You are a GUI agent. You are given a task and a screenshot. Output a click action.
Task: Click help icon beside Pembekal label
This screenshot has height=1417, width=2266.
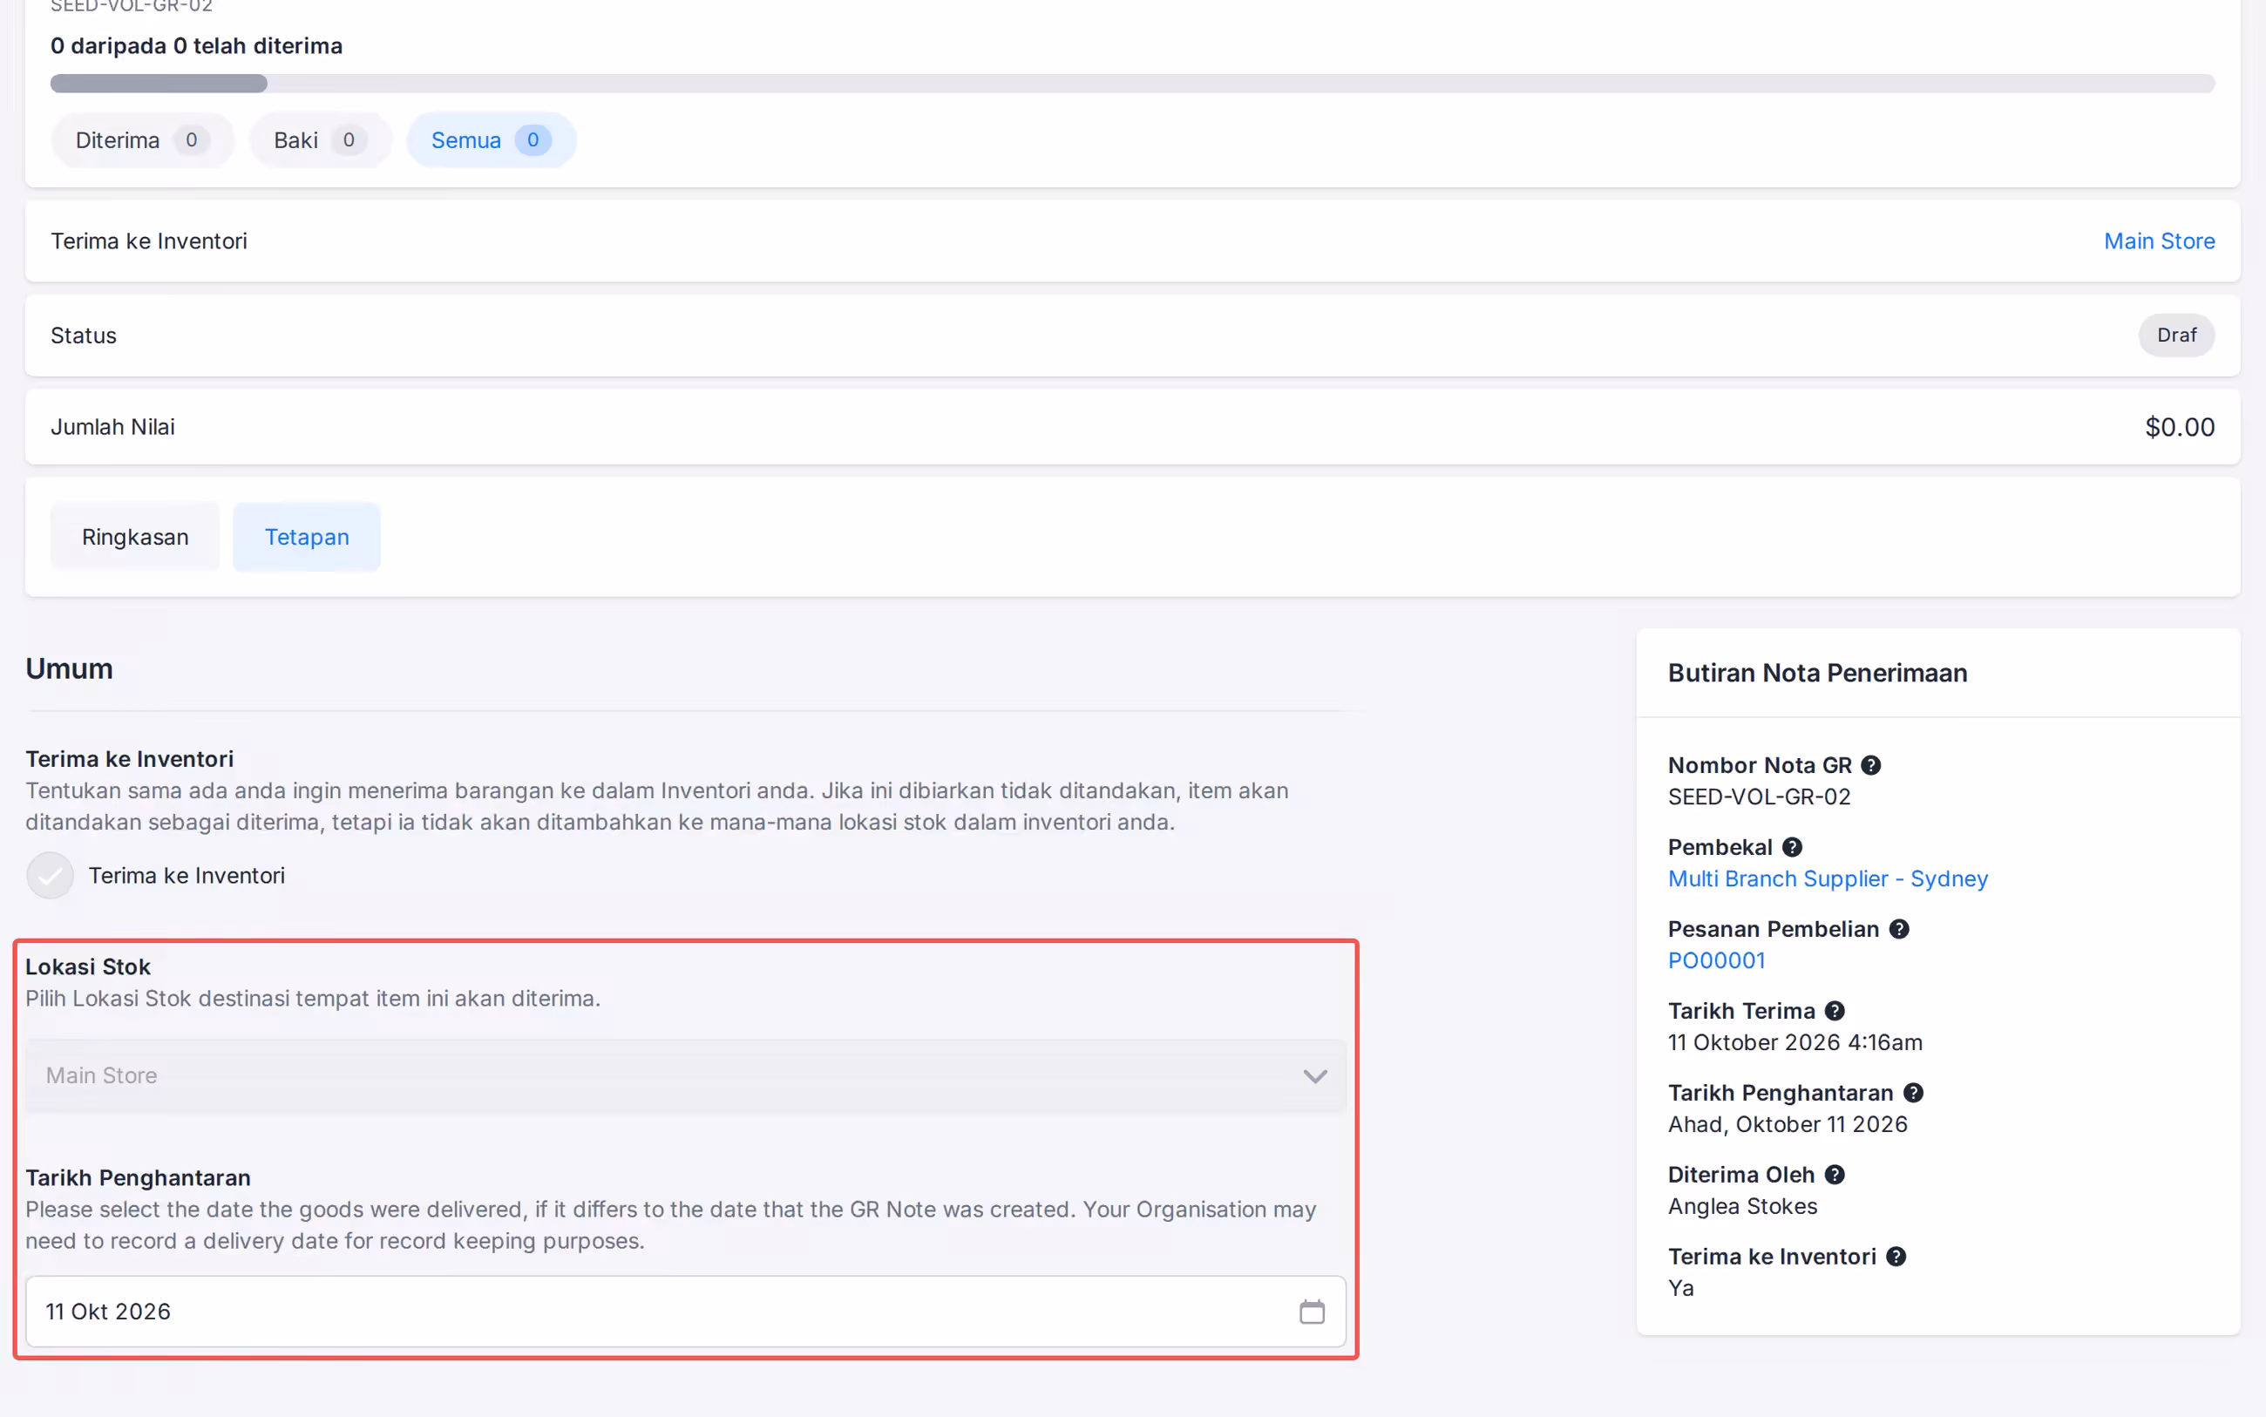click(1792, 847)
